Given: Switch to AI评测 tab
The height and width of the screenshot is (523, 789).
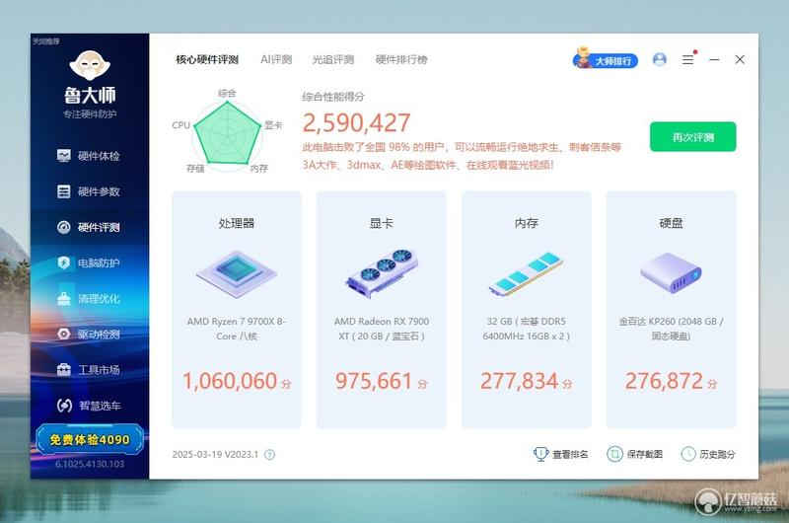Looking at the screenshot, I should pyautogui.click(x=276, y=60).
